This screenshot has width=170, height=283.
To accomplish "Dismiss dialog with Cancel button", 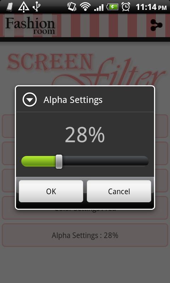I will (119, 191).
